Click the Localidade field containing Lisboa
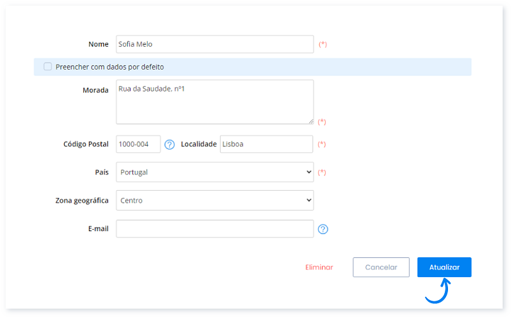 pyautogui.click(x=266, y=145)
